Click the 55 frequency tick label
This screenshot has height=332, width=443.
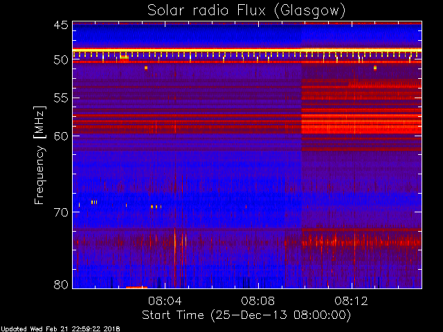[61, 98]
